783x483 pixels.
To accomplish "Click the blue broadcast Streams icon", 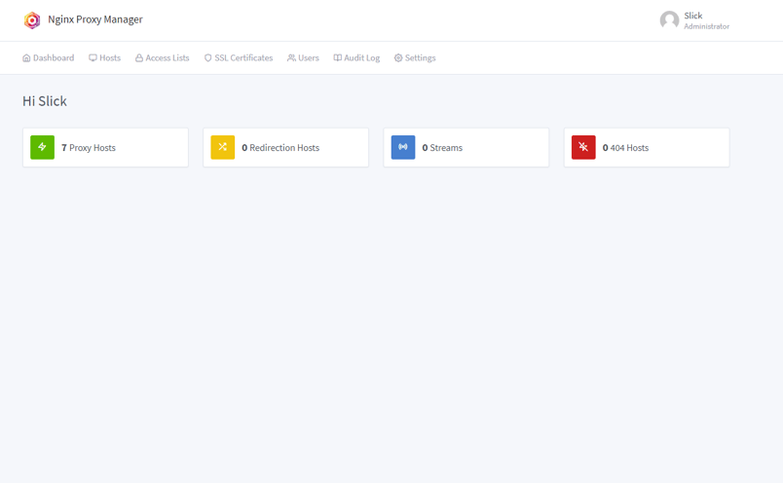I will (403, 147).
